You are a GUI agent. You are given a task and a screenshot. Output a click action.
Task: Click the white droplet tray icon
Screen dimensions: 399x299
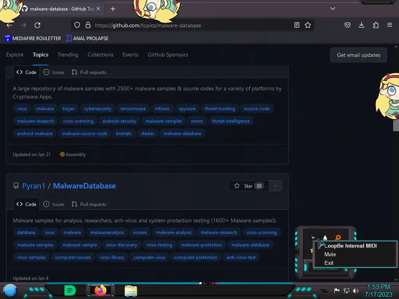click(325, 238)
